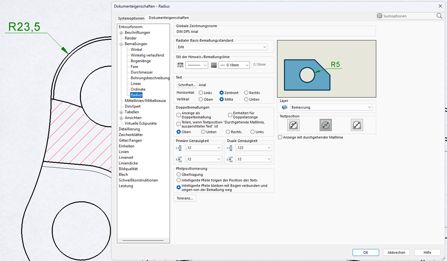Open Detaillierung settings
The image size is (447, 261).
coord(129,129)
